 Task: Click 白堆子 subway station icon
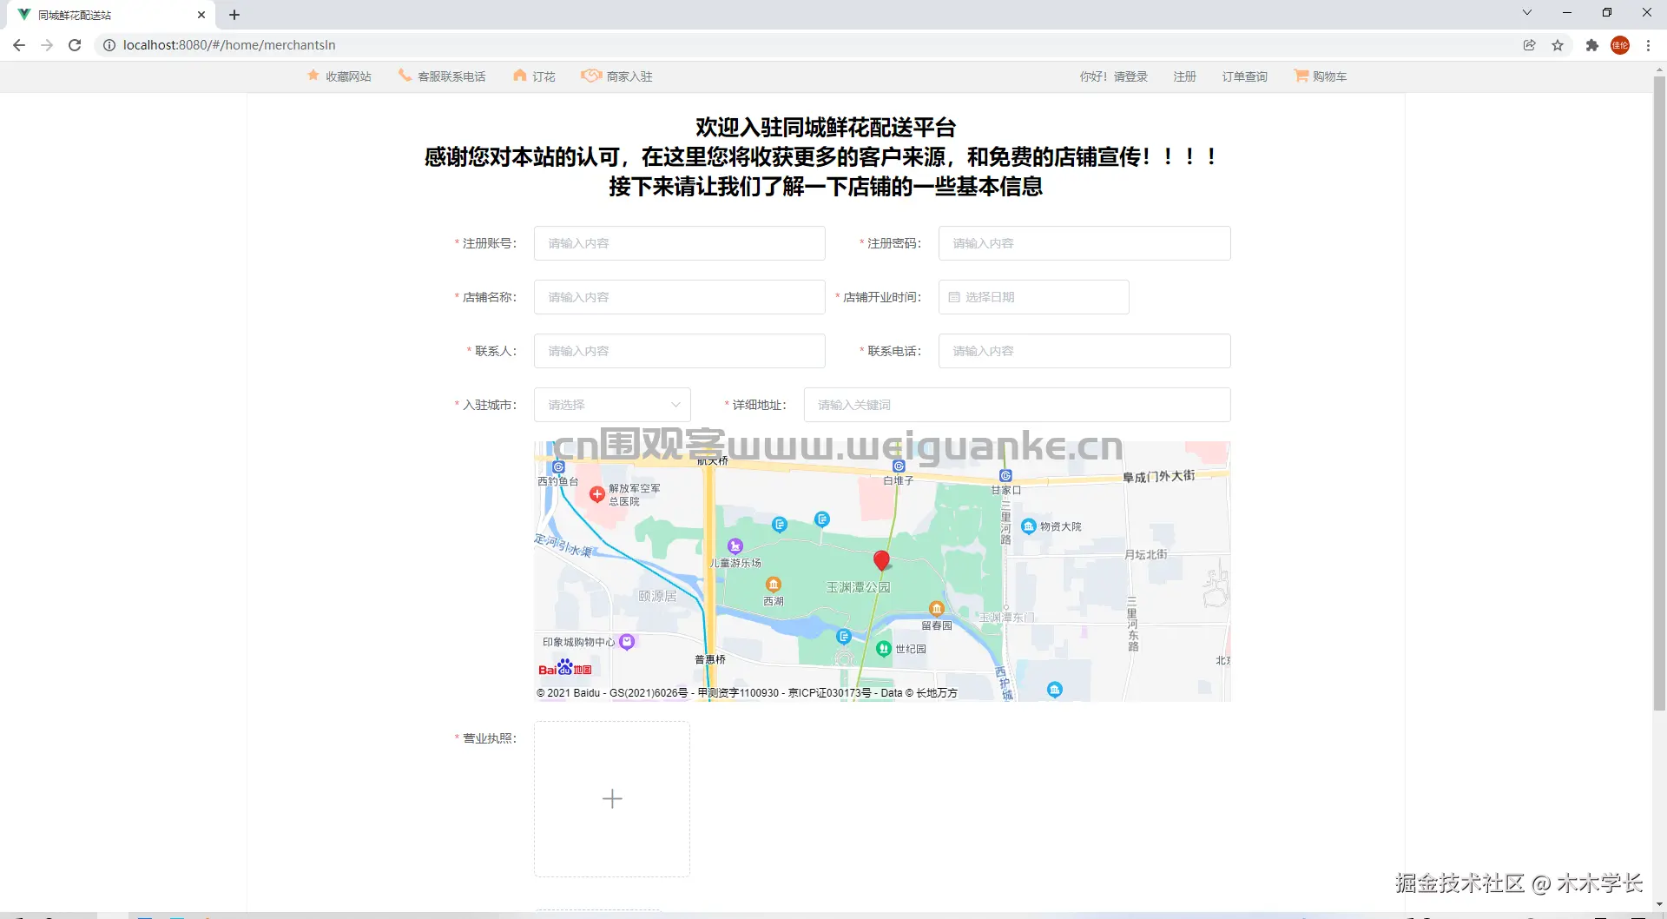click(x=899, y=466)
